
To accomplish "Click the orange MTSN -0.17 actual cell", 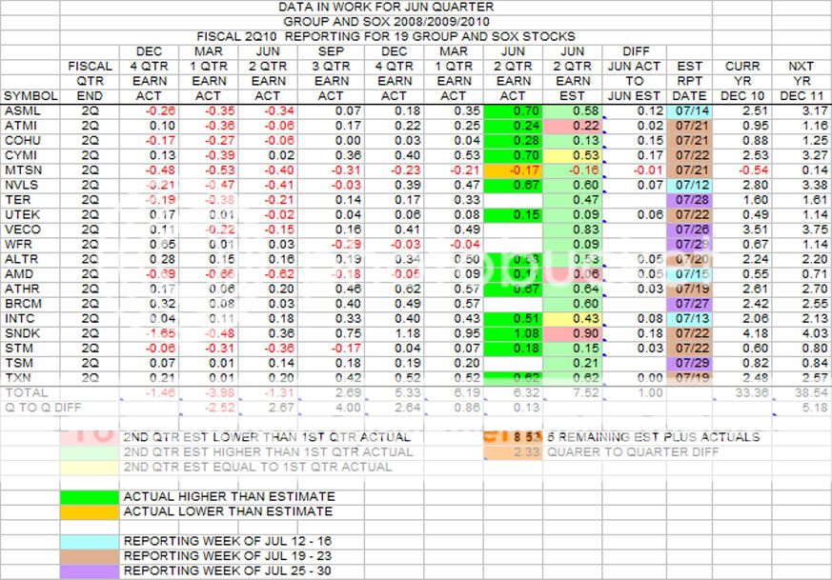I will tap(513, 170).
